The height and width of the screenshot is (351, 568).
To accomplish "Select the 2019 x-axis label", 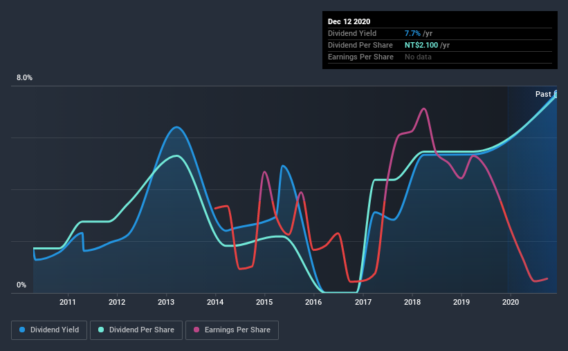I will 461,302.
